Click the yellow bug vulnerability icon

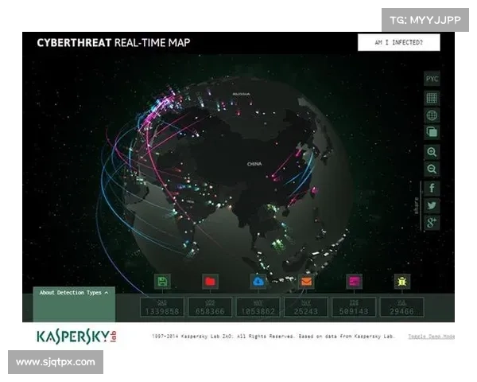[401, 282]
